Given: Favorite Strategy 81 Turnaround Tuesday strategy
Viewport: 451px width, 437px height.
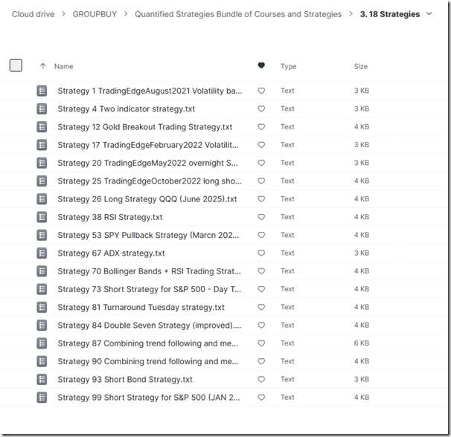Looking at the screenshot, I should 261,307.
